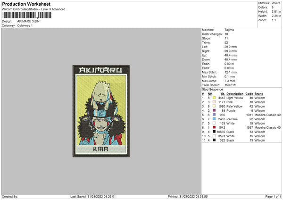Click the Ice Blue description text

coord(232,119)
